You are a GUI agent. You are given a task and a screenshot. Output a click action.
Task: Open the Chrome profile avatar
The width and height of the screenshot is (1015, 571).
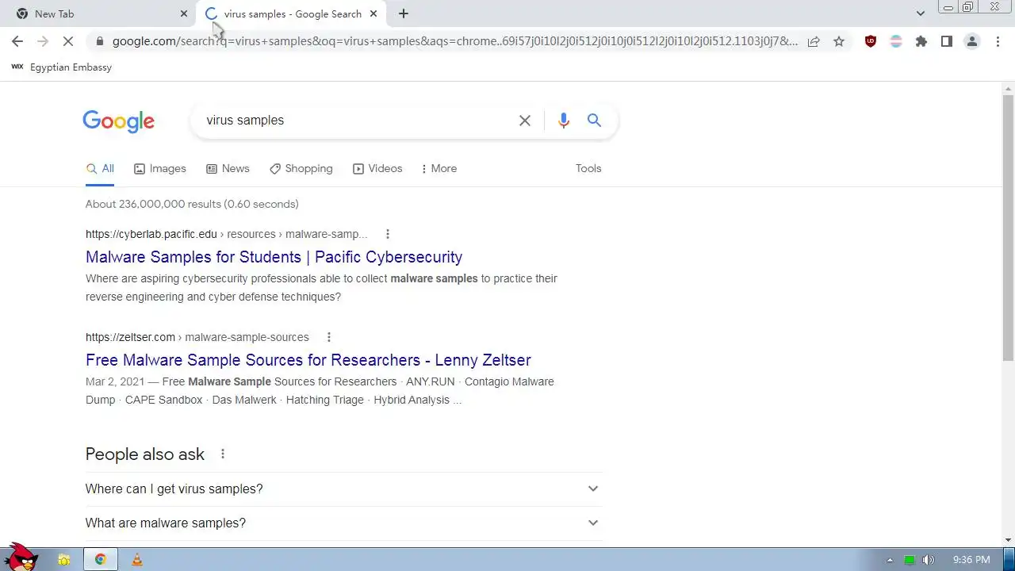[972, 41]
